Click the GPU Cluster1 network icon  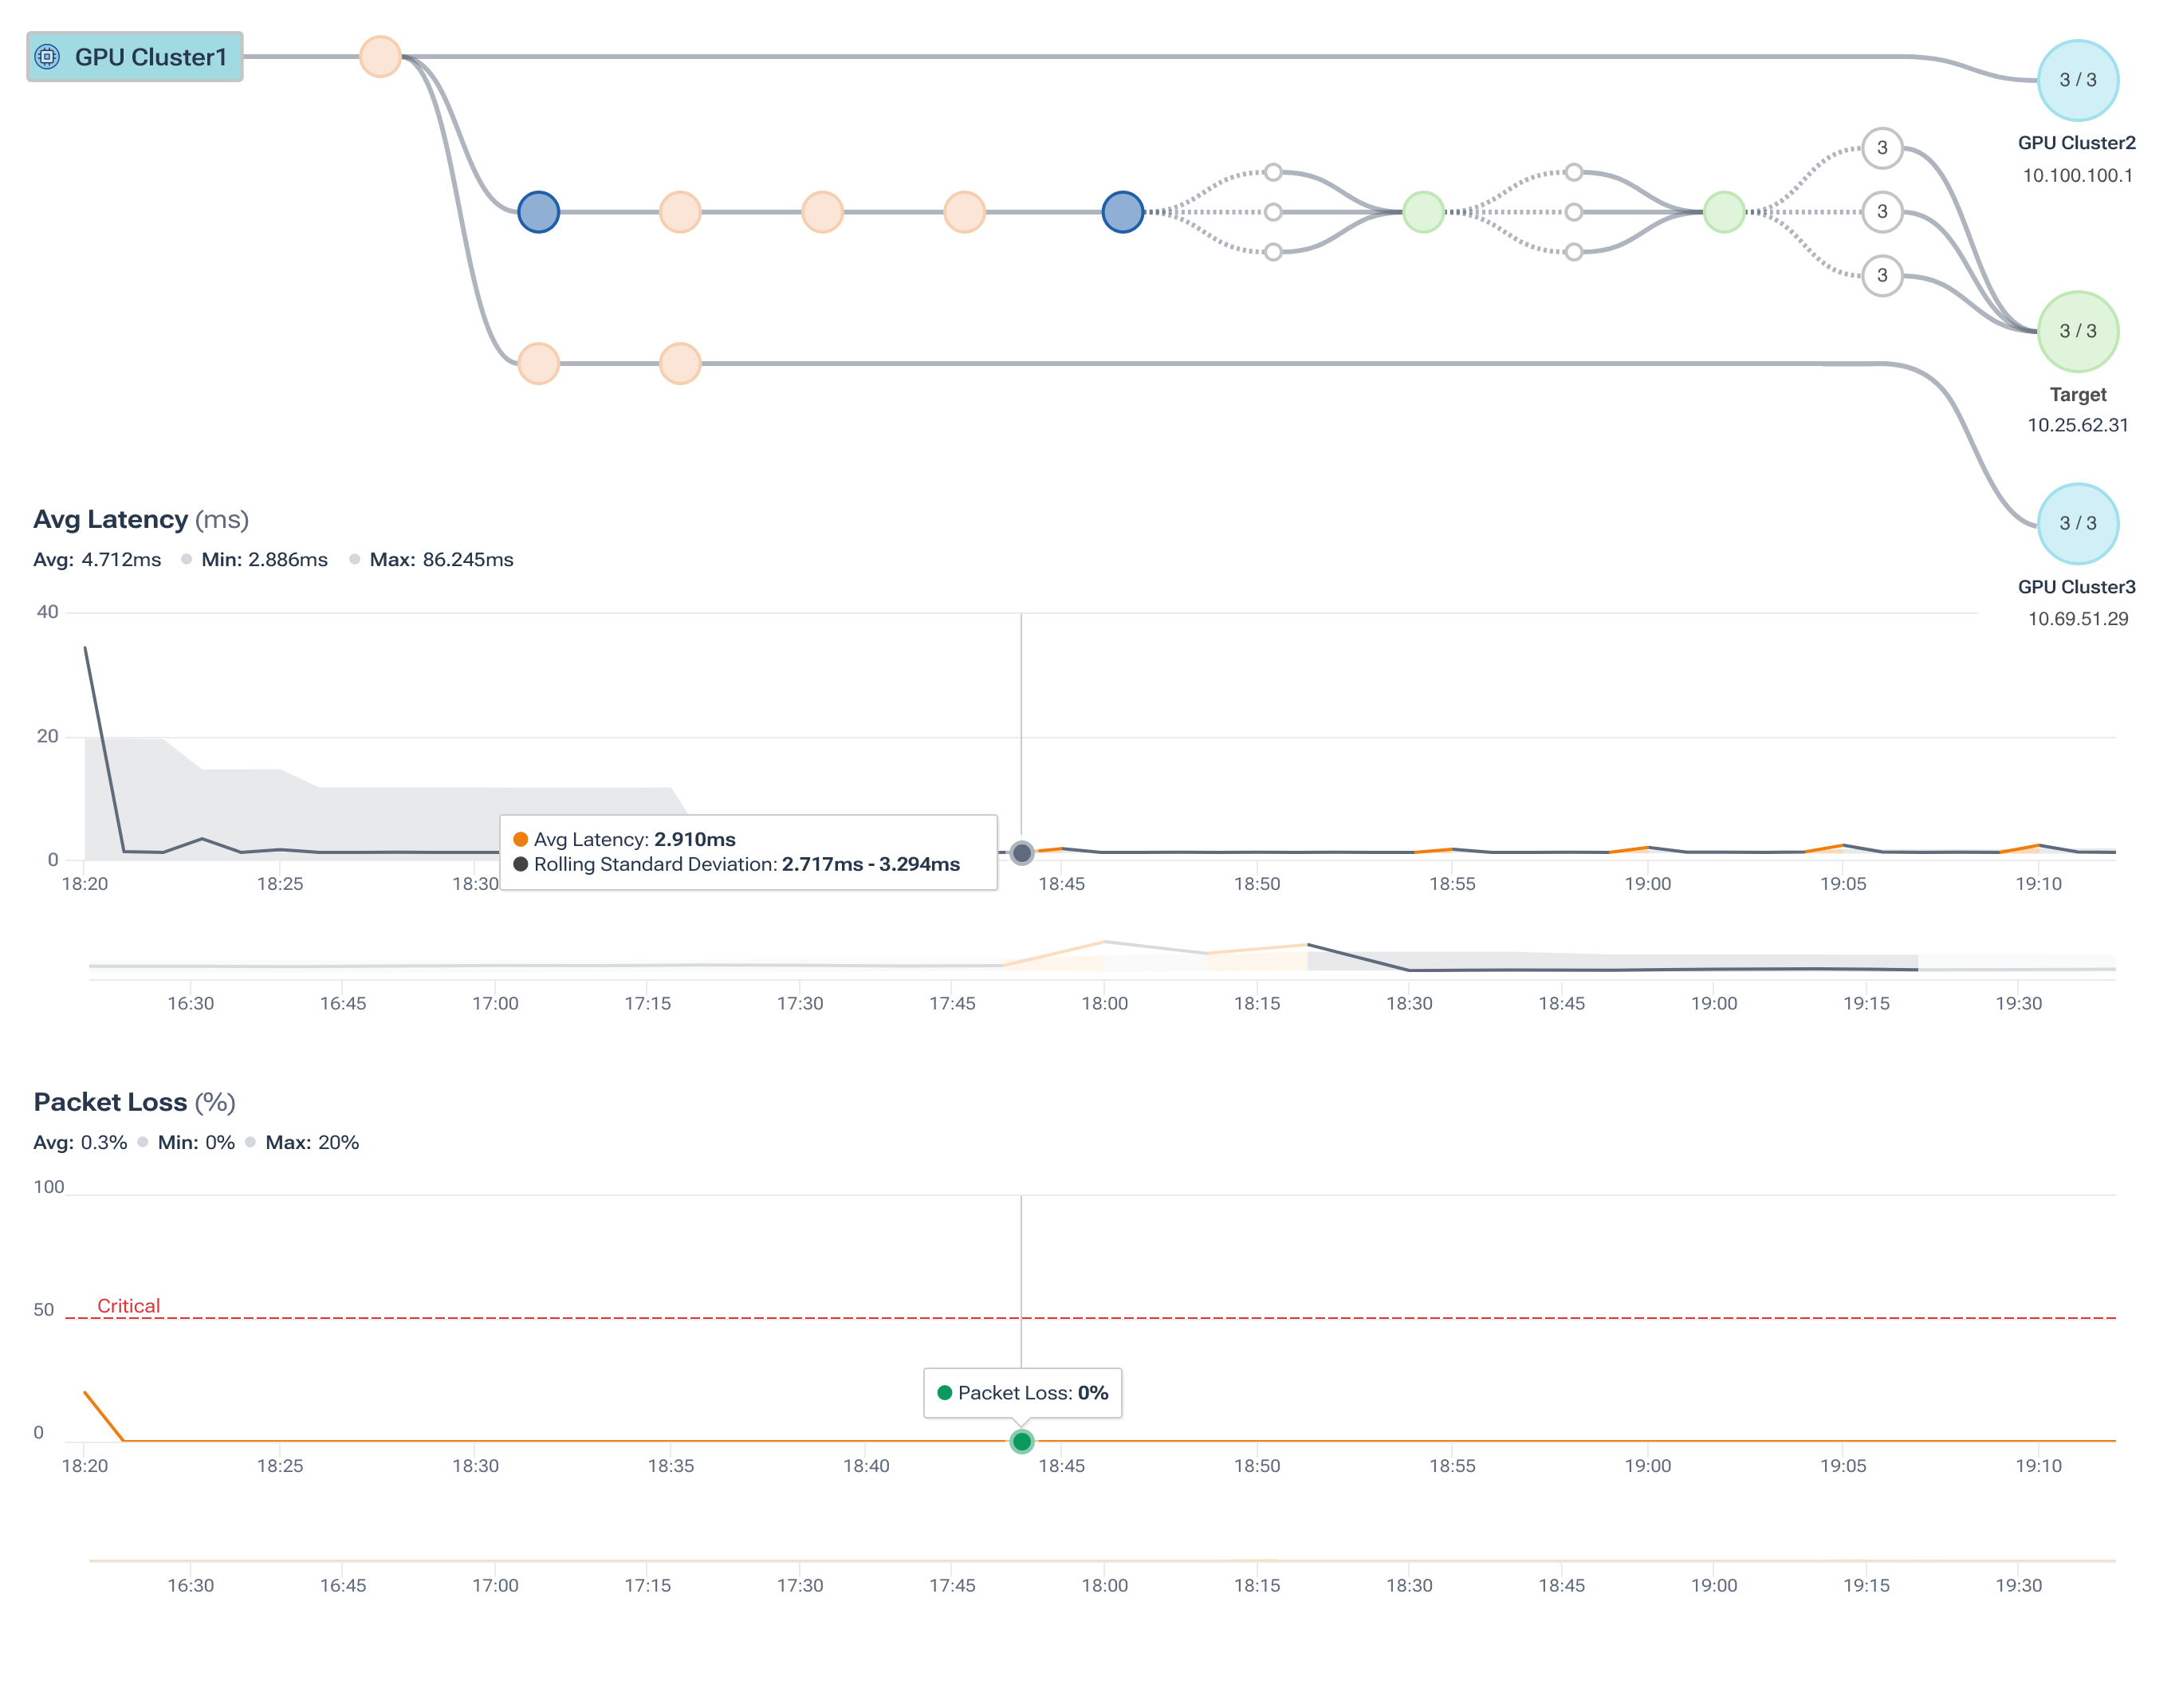point(47,57)
